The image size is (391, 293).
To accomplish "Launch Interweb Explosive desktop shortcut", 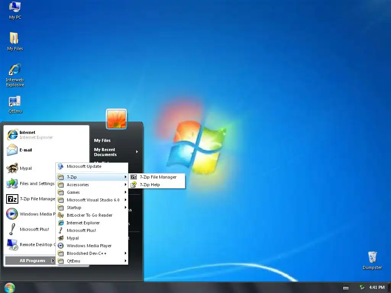I will [x=15, y=75].
